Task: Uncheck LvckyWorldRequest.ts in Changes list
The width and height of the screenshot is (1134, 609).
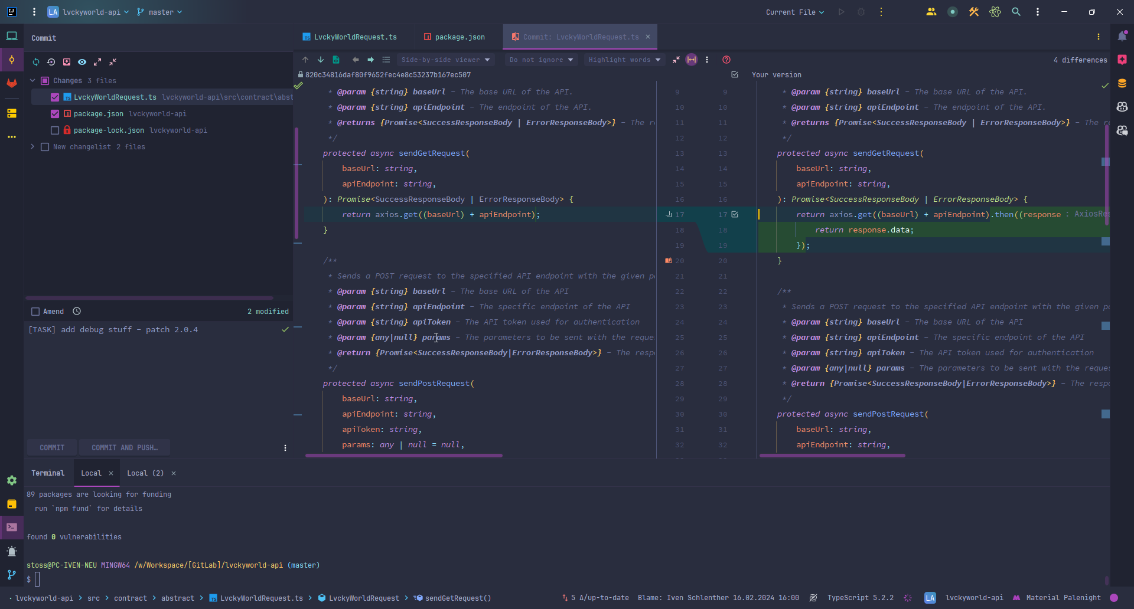Action: (x=55, y=97)
